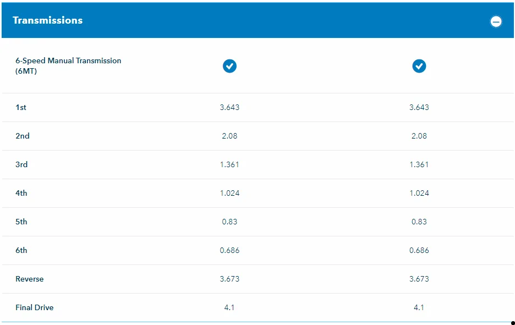Click second column 2nd gear value 2.08
The height and width of the screenshot is (325, 515).
419,136
